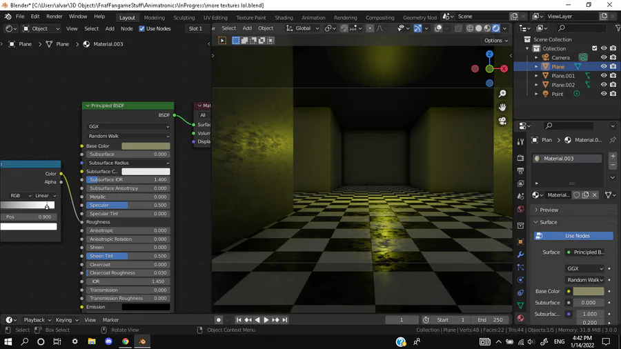Open the File menu
Viewport: 621px width, 349px height.
[20, 17]
